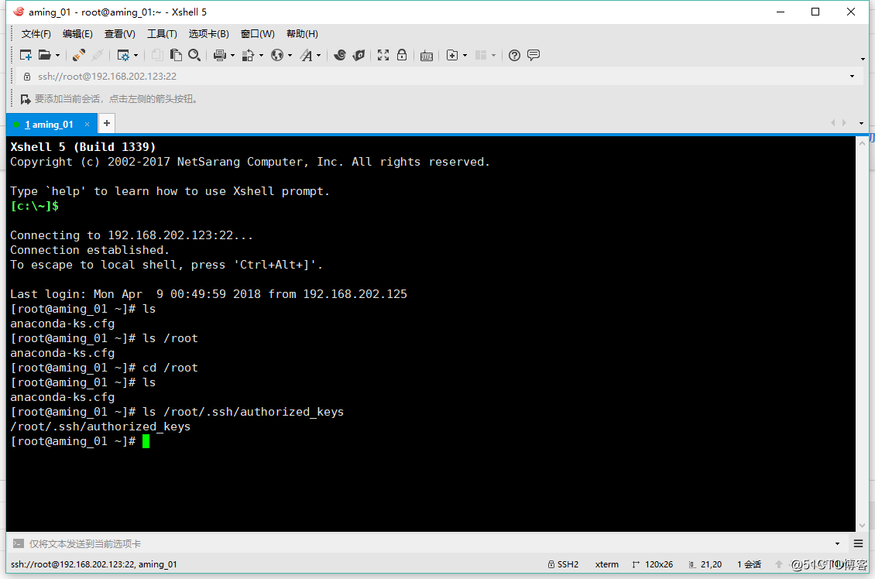875x579 pixels.
Task: Click the keyboard Key mapping icon
Action: pos(427,55)
